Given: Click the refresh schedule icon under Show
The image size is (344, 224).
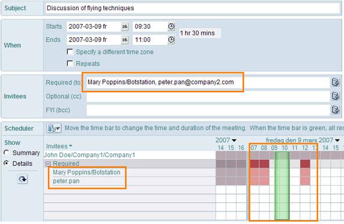Looking at the screenshot, I should [x=23, y=179].
